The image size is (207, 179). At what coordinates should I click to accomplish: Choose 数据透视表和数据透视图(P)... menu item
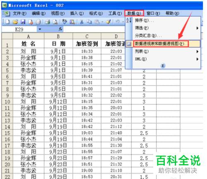[x=163, y=44]
